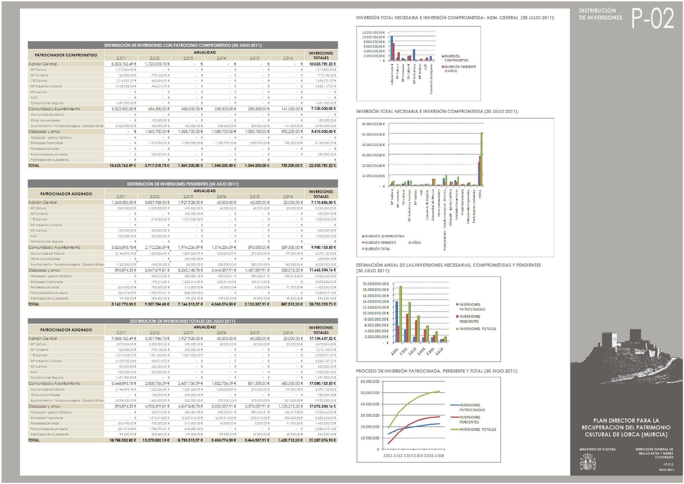This screenshot has height=484, width=684.
Task: Click the 60.000.000,00 € axis label
Action: coord(373,124)
